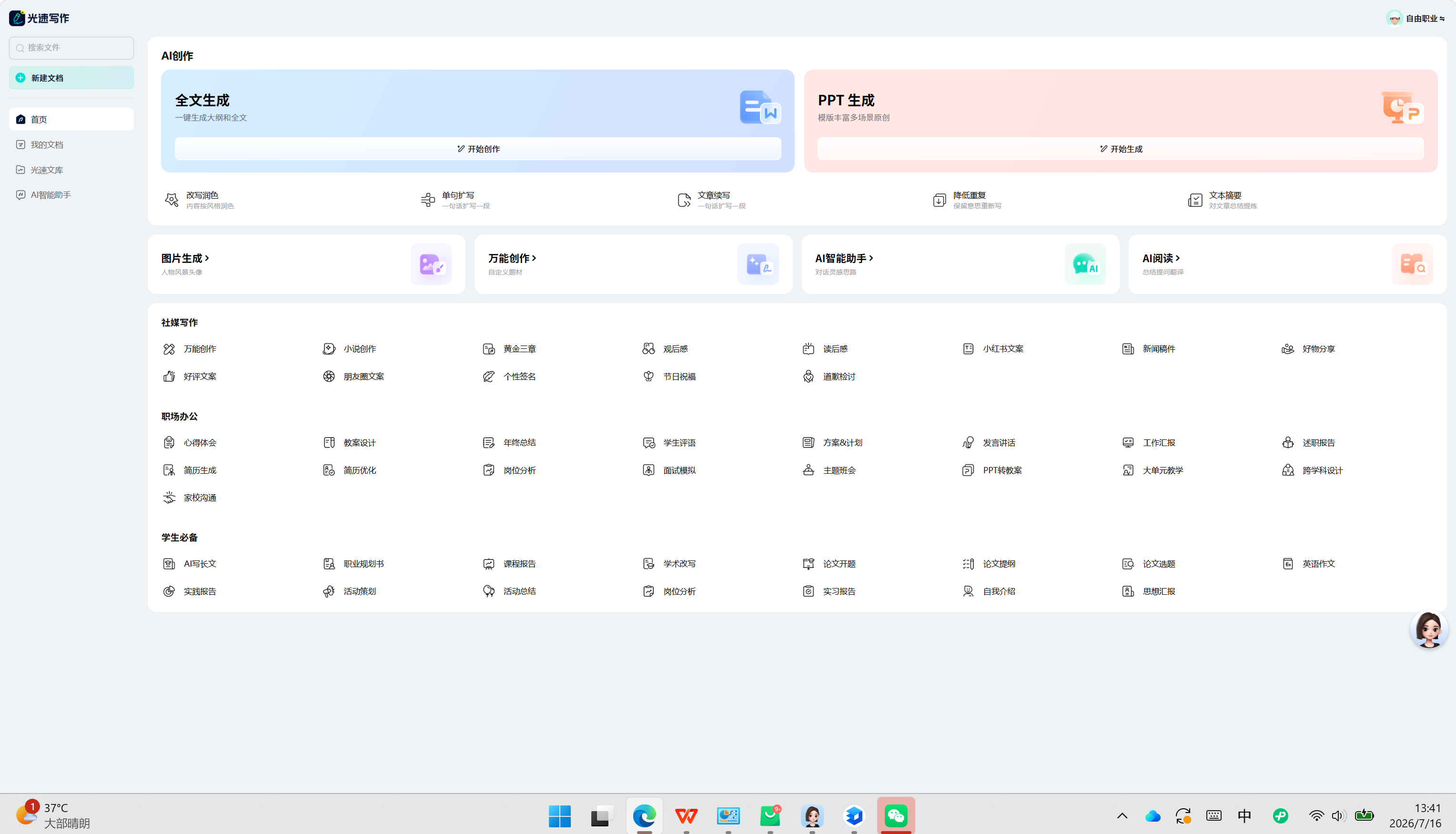Toggle the 中 input method indicator
The height and width of the screenshot is (834, 1456).
coord(1244,816)
